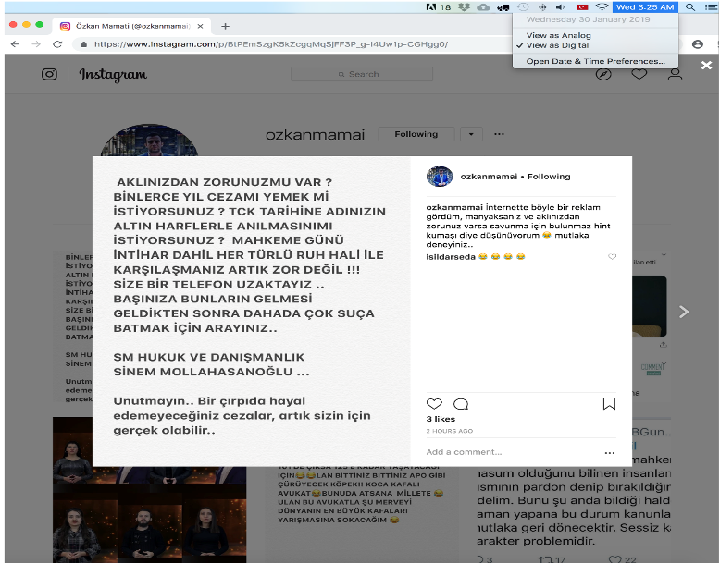This screenshot has height=564, width=720.
Task: Open Chrome profile account icon
Action: click(x=698, y=44)
